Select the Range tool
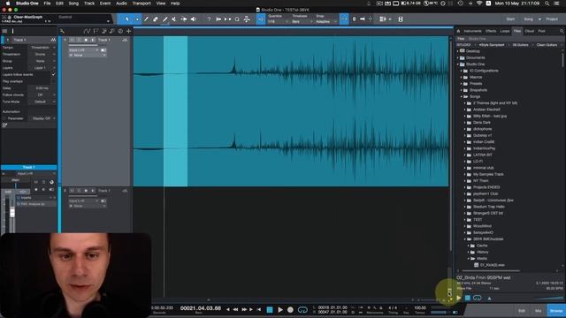This screenshot has height=318, width=566. click(137, 19)
